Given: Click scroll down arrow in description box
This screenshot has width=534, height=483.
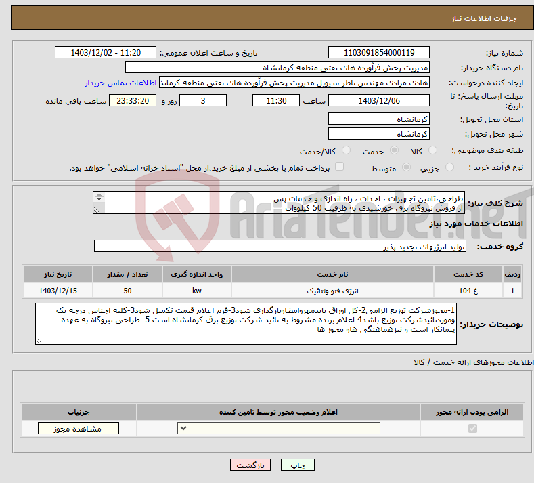Looking at the screenshot, I should tap(99, 199).
